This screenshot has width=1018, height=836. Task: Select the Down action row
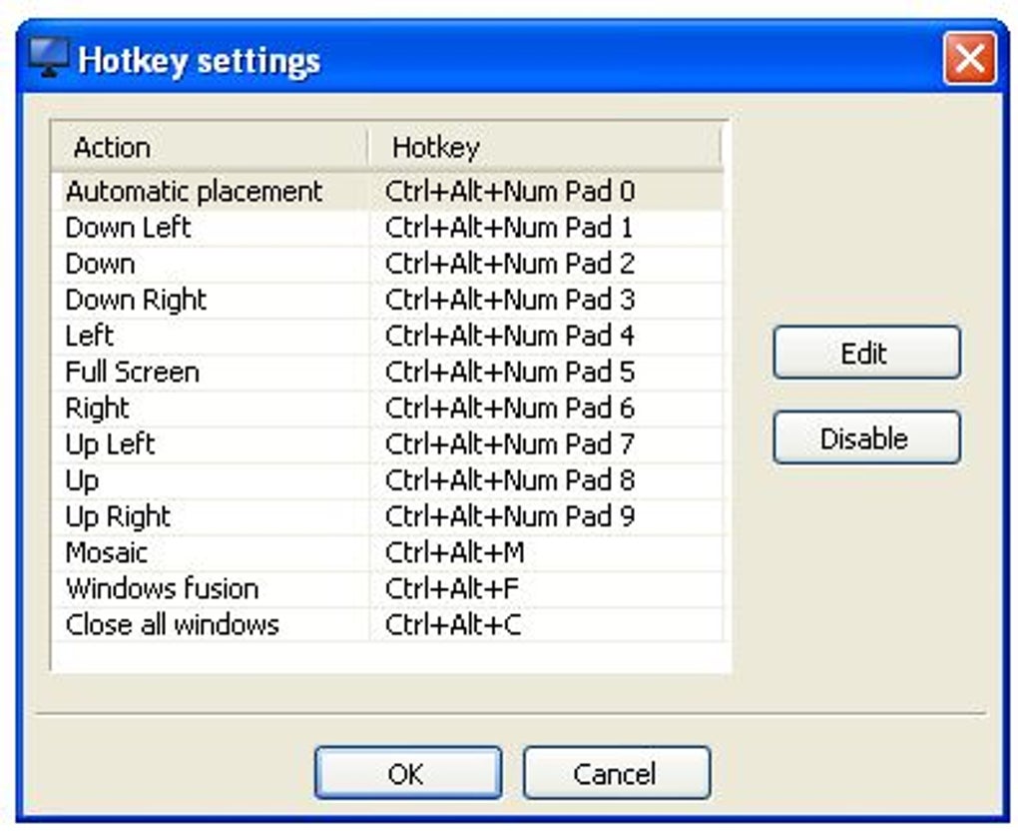[387, 265]
